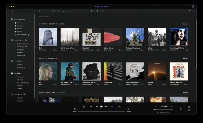The image size is (203, 123).
Task: Skip to next track
Action: click(106, 107)
